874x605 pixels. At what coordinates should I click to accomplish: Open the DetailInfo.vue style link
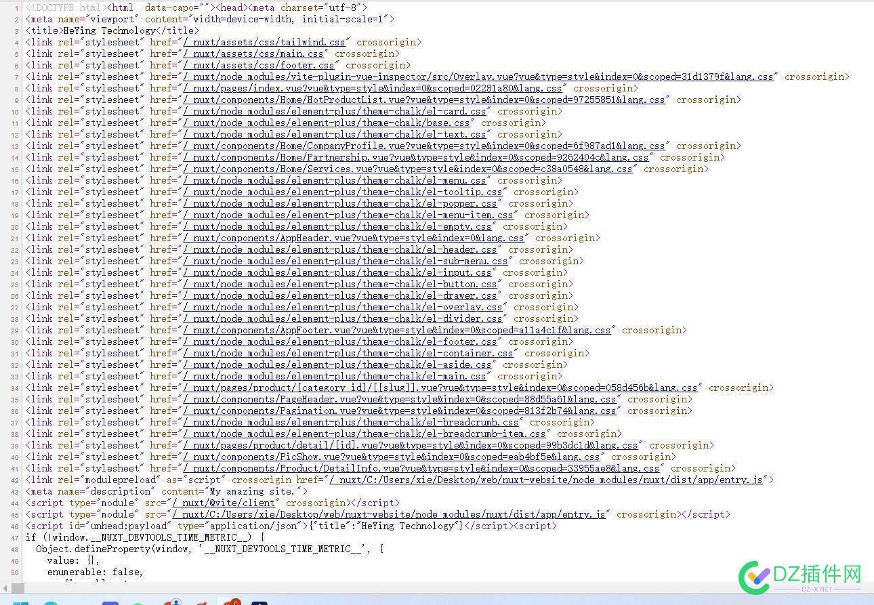pyautogui.click(x=421, y=468)
